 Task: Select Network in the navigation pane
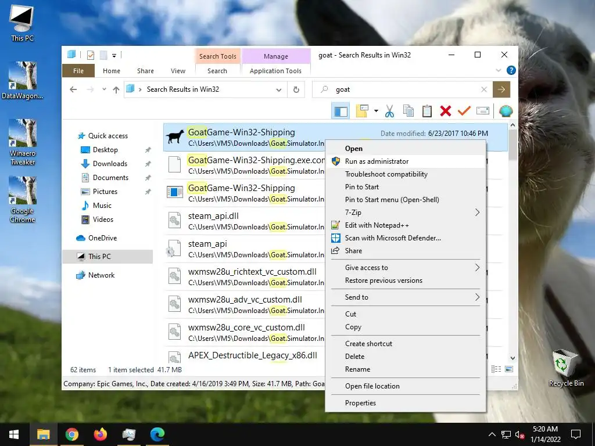click(101, 275)
